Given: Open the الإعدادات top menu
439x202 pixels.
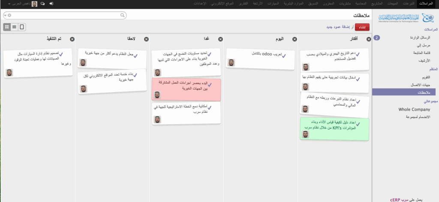Looking at the screenshot, I should [200, 3].
